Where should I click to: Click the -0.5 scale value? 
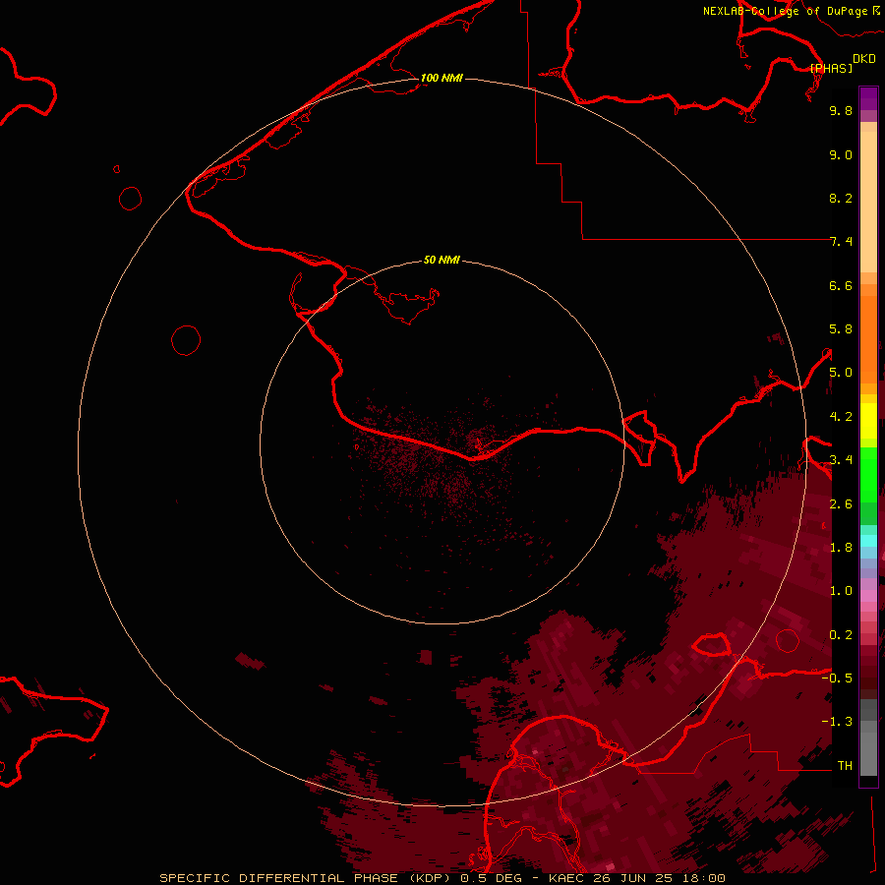pyautogui.click(x=837, y=678)
